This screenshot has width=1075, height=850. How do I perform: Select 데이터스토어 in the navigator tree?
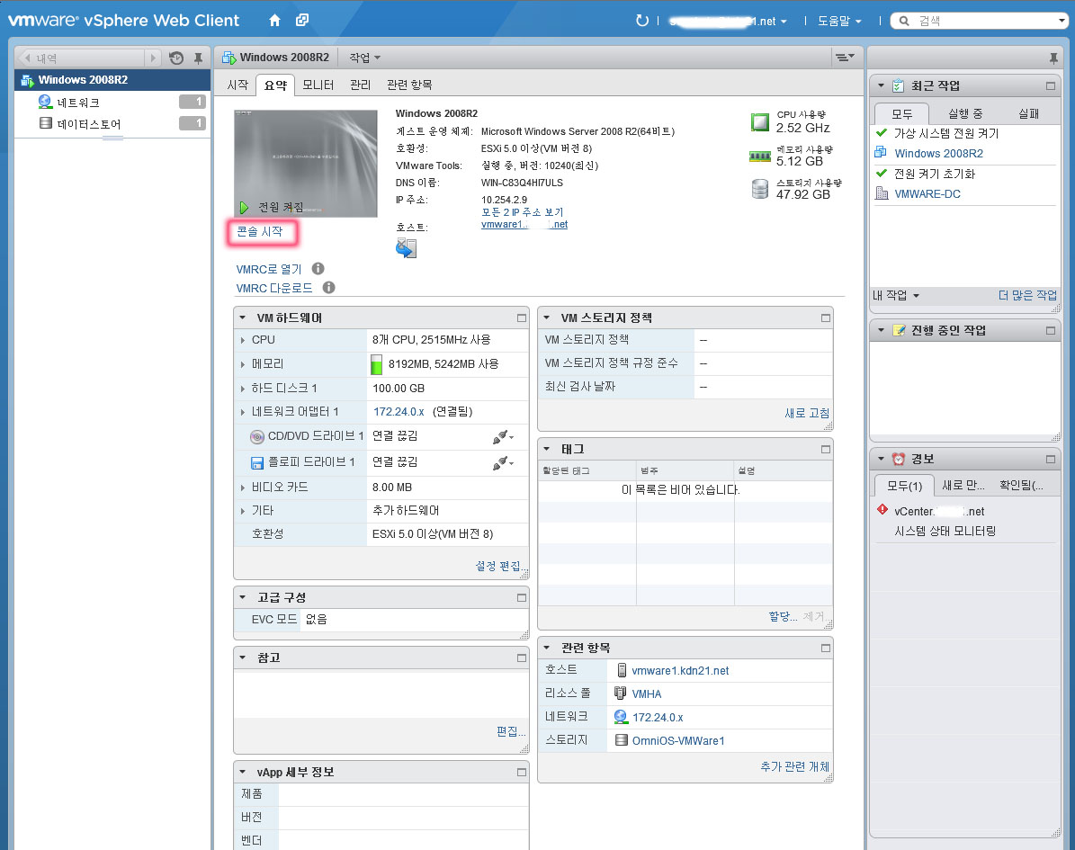(88, 124)
